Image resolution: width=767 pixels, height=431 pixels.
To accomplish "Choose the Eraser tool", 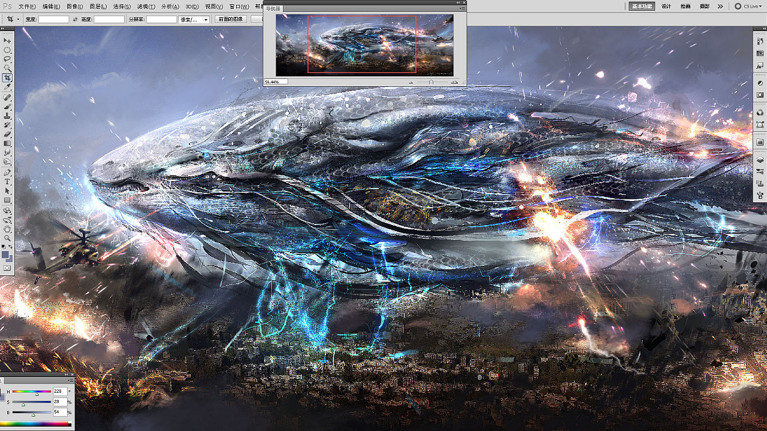I will pos(7,134).
